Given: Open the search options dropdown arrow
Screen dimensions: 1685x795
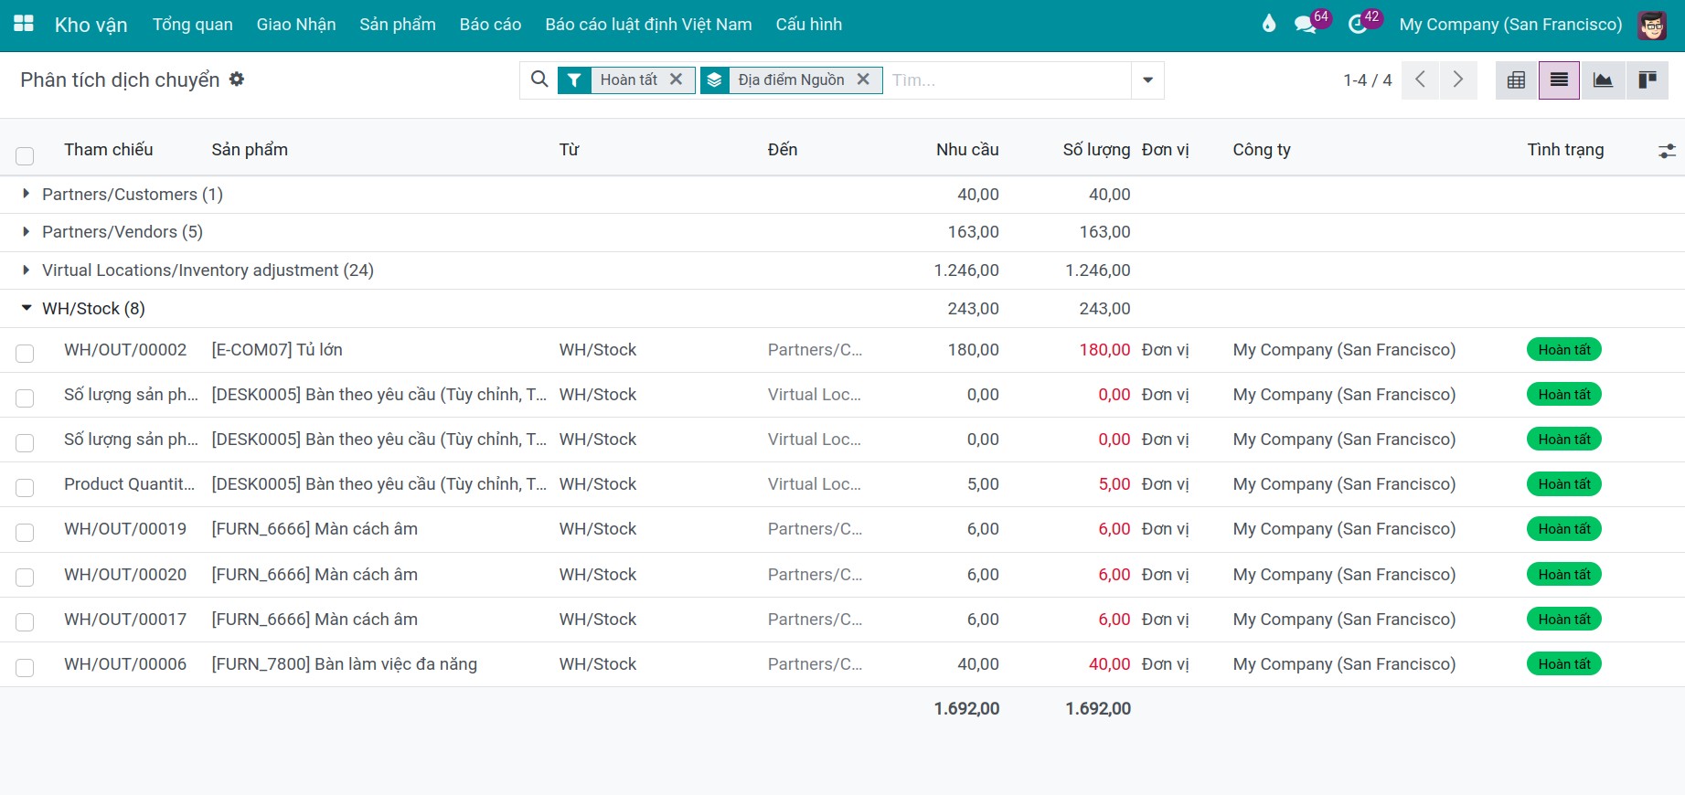Looking at the screenshot, I should pos(1147,80).
